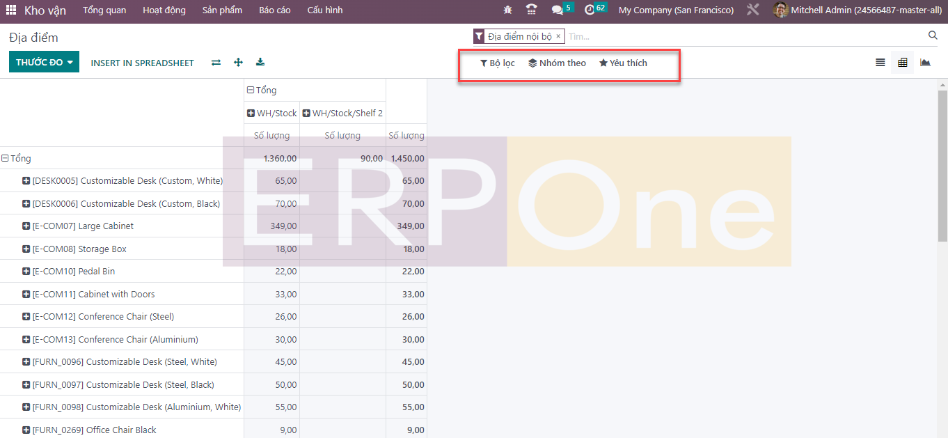Viewport: 948px width, 438px height.
Task: Expand the Large Cabinet row
Action: click(26, 226)
